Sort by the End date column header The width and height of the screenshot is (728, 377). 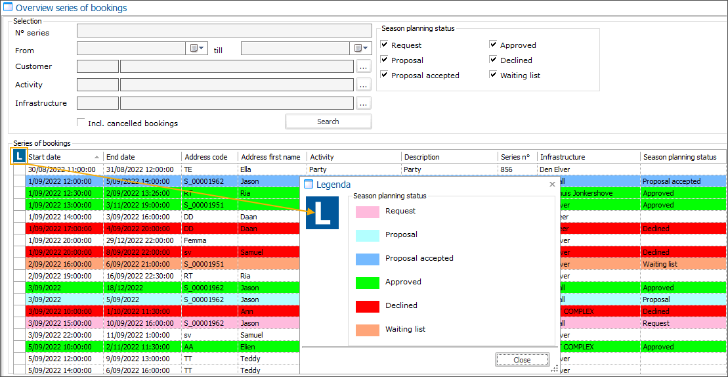pyautogui.click(x=142, y=157)
